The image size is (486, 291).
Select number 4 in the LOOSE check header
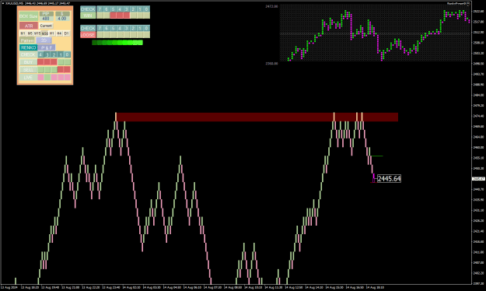(x=120, y=28)
